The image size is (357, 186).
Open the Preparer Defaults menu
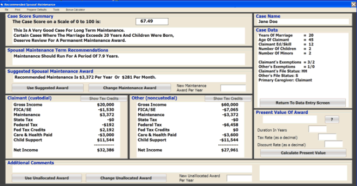click(x=36, y=9)
